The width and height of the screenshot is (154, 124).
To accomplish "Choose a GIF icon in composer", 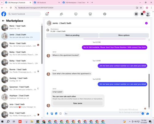I will click(x=60, y=114).
